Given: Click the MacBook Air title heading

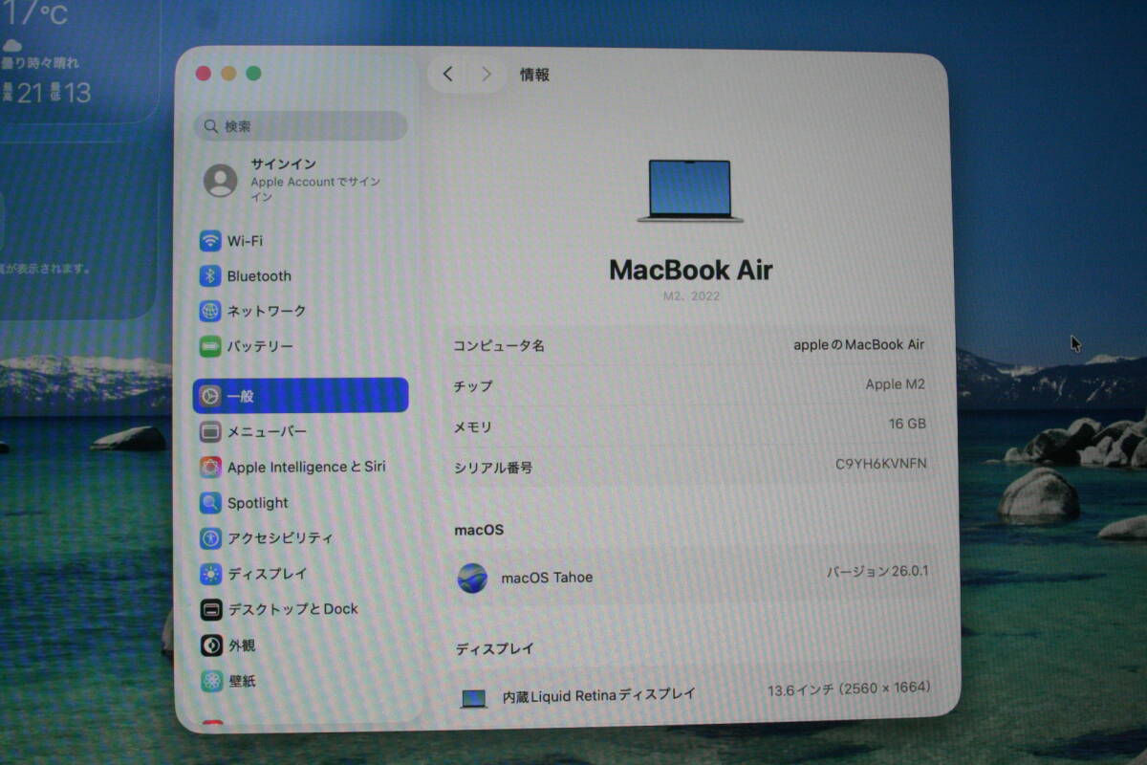Looking at the screenshot, I should 690,270.
